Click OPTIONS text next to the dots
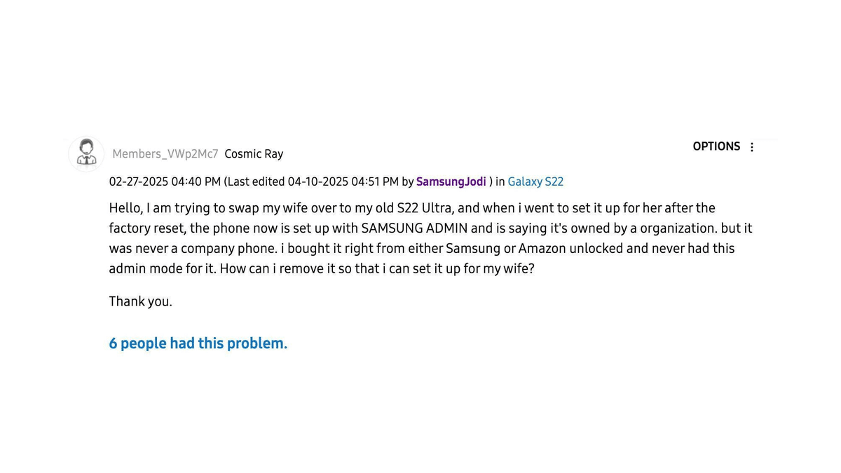 click(716, 146)
